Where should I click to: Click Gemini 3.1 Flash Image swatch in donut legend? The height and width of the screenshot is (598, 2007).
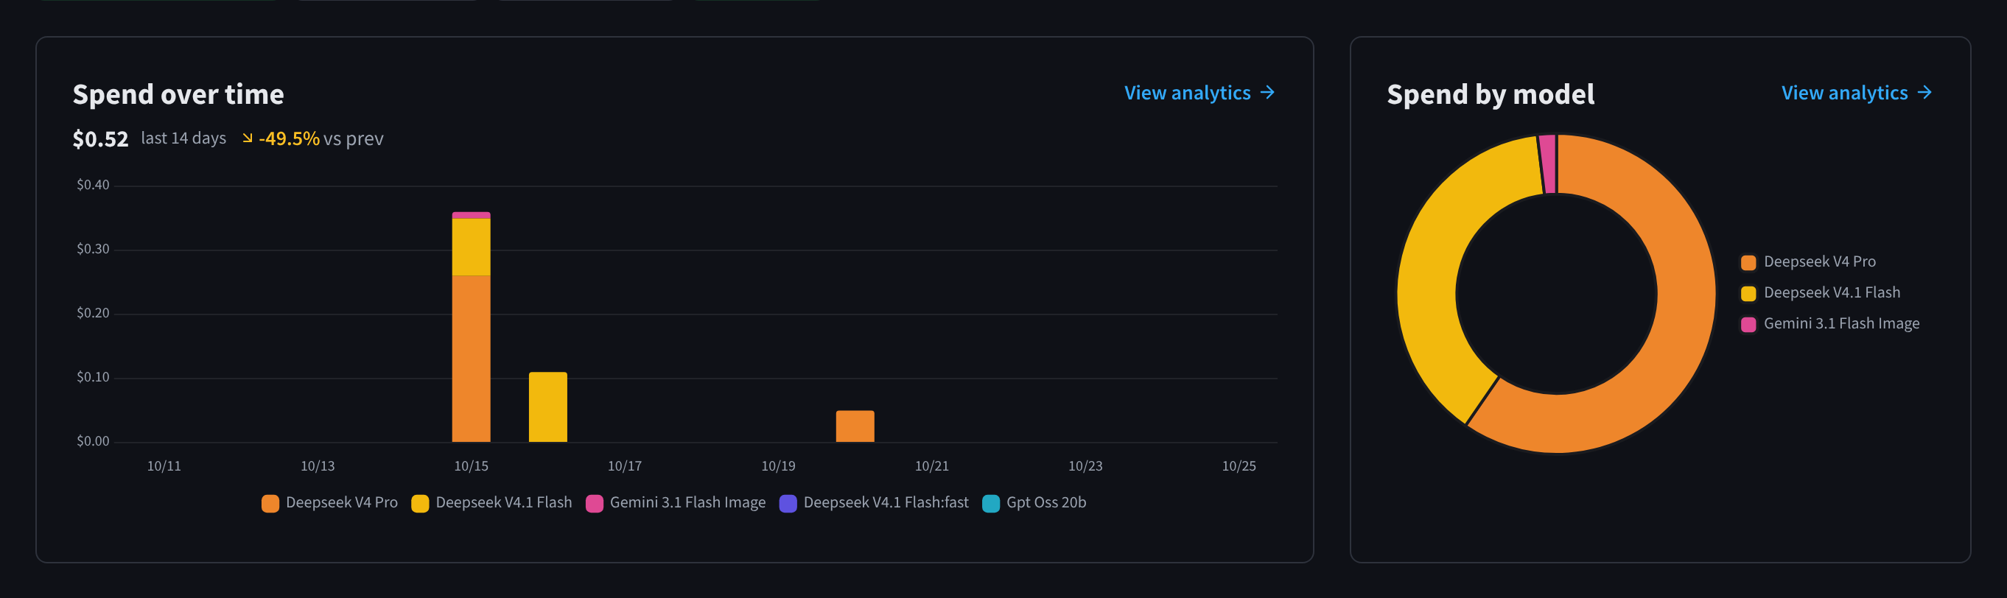pos(1748,324)
